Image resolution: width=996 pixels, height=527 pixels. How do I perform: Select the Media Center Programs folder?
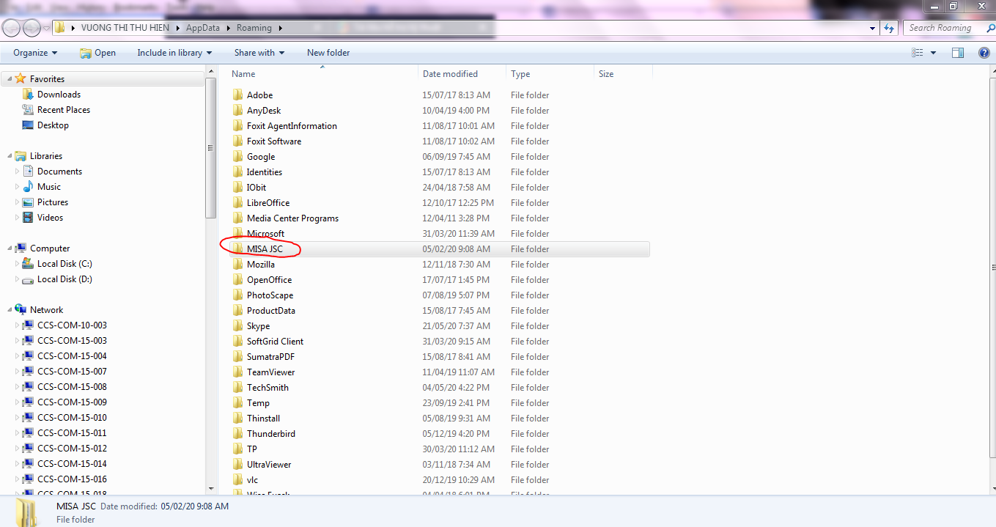click(439, 218)
